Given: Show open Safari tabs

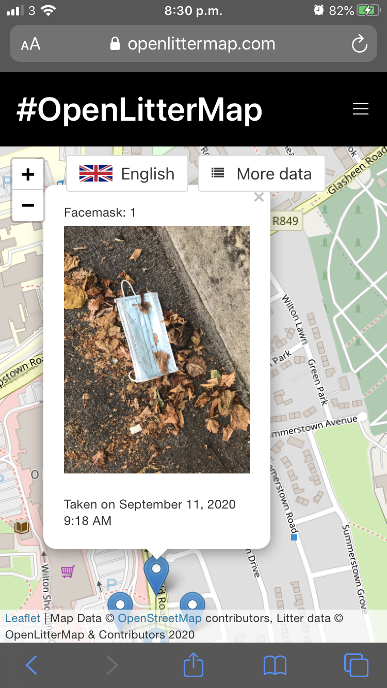Looking at the screenshot, I should pos(355,665).
